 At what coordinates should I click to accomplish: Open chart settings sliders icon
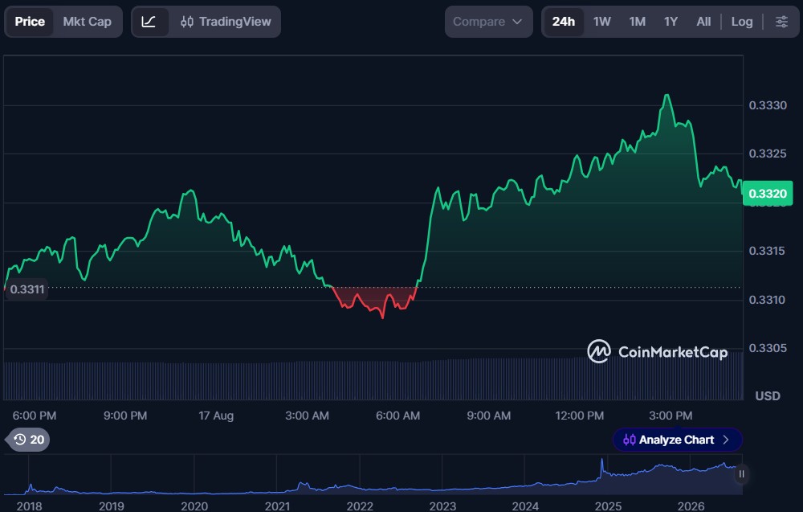pos(781,22)
